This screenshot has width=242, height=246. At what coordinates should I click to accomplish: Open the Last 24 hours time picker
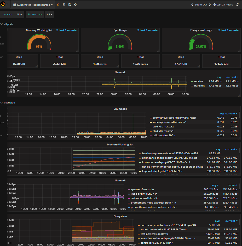point(223,5)
